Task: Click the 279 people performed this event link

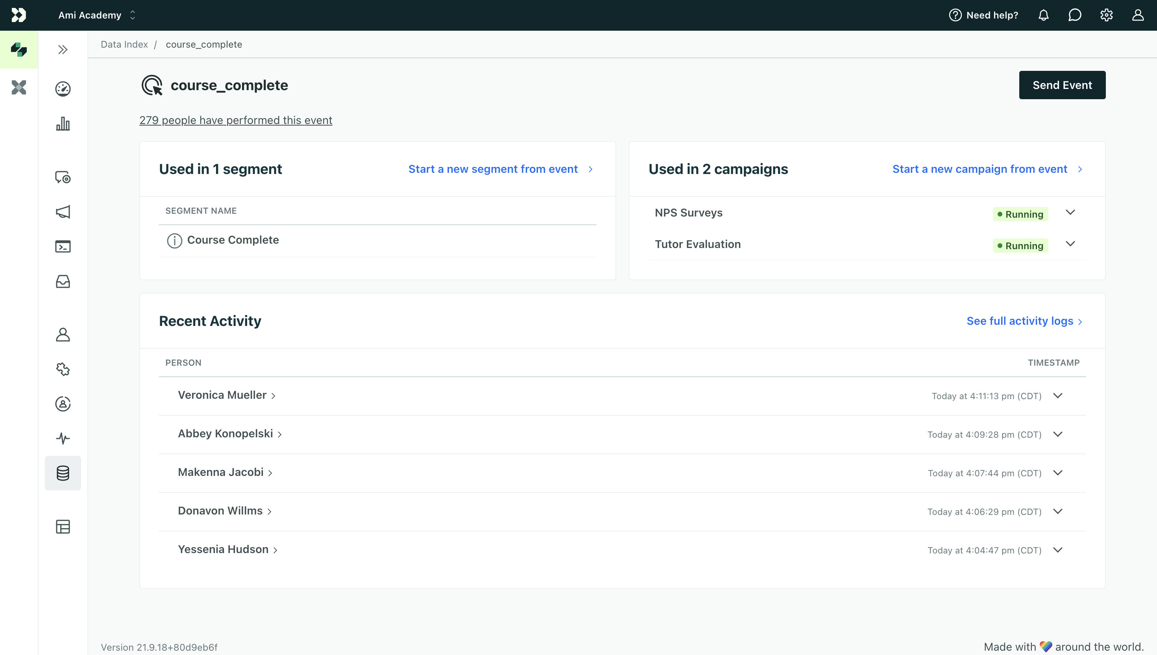Action: point(236,119)
